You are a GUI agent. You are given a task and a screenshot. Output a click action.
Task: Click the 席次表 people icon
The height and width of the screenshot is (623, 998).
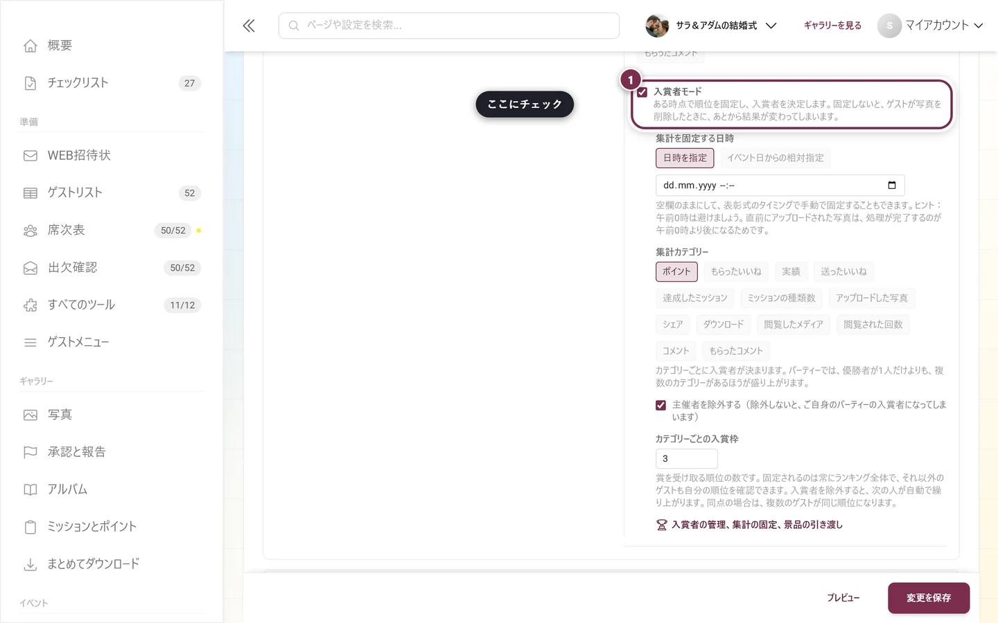point(30,231)
